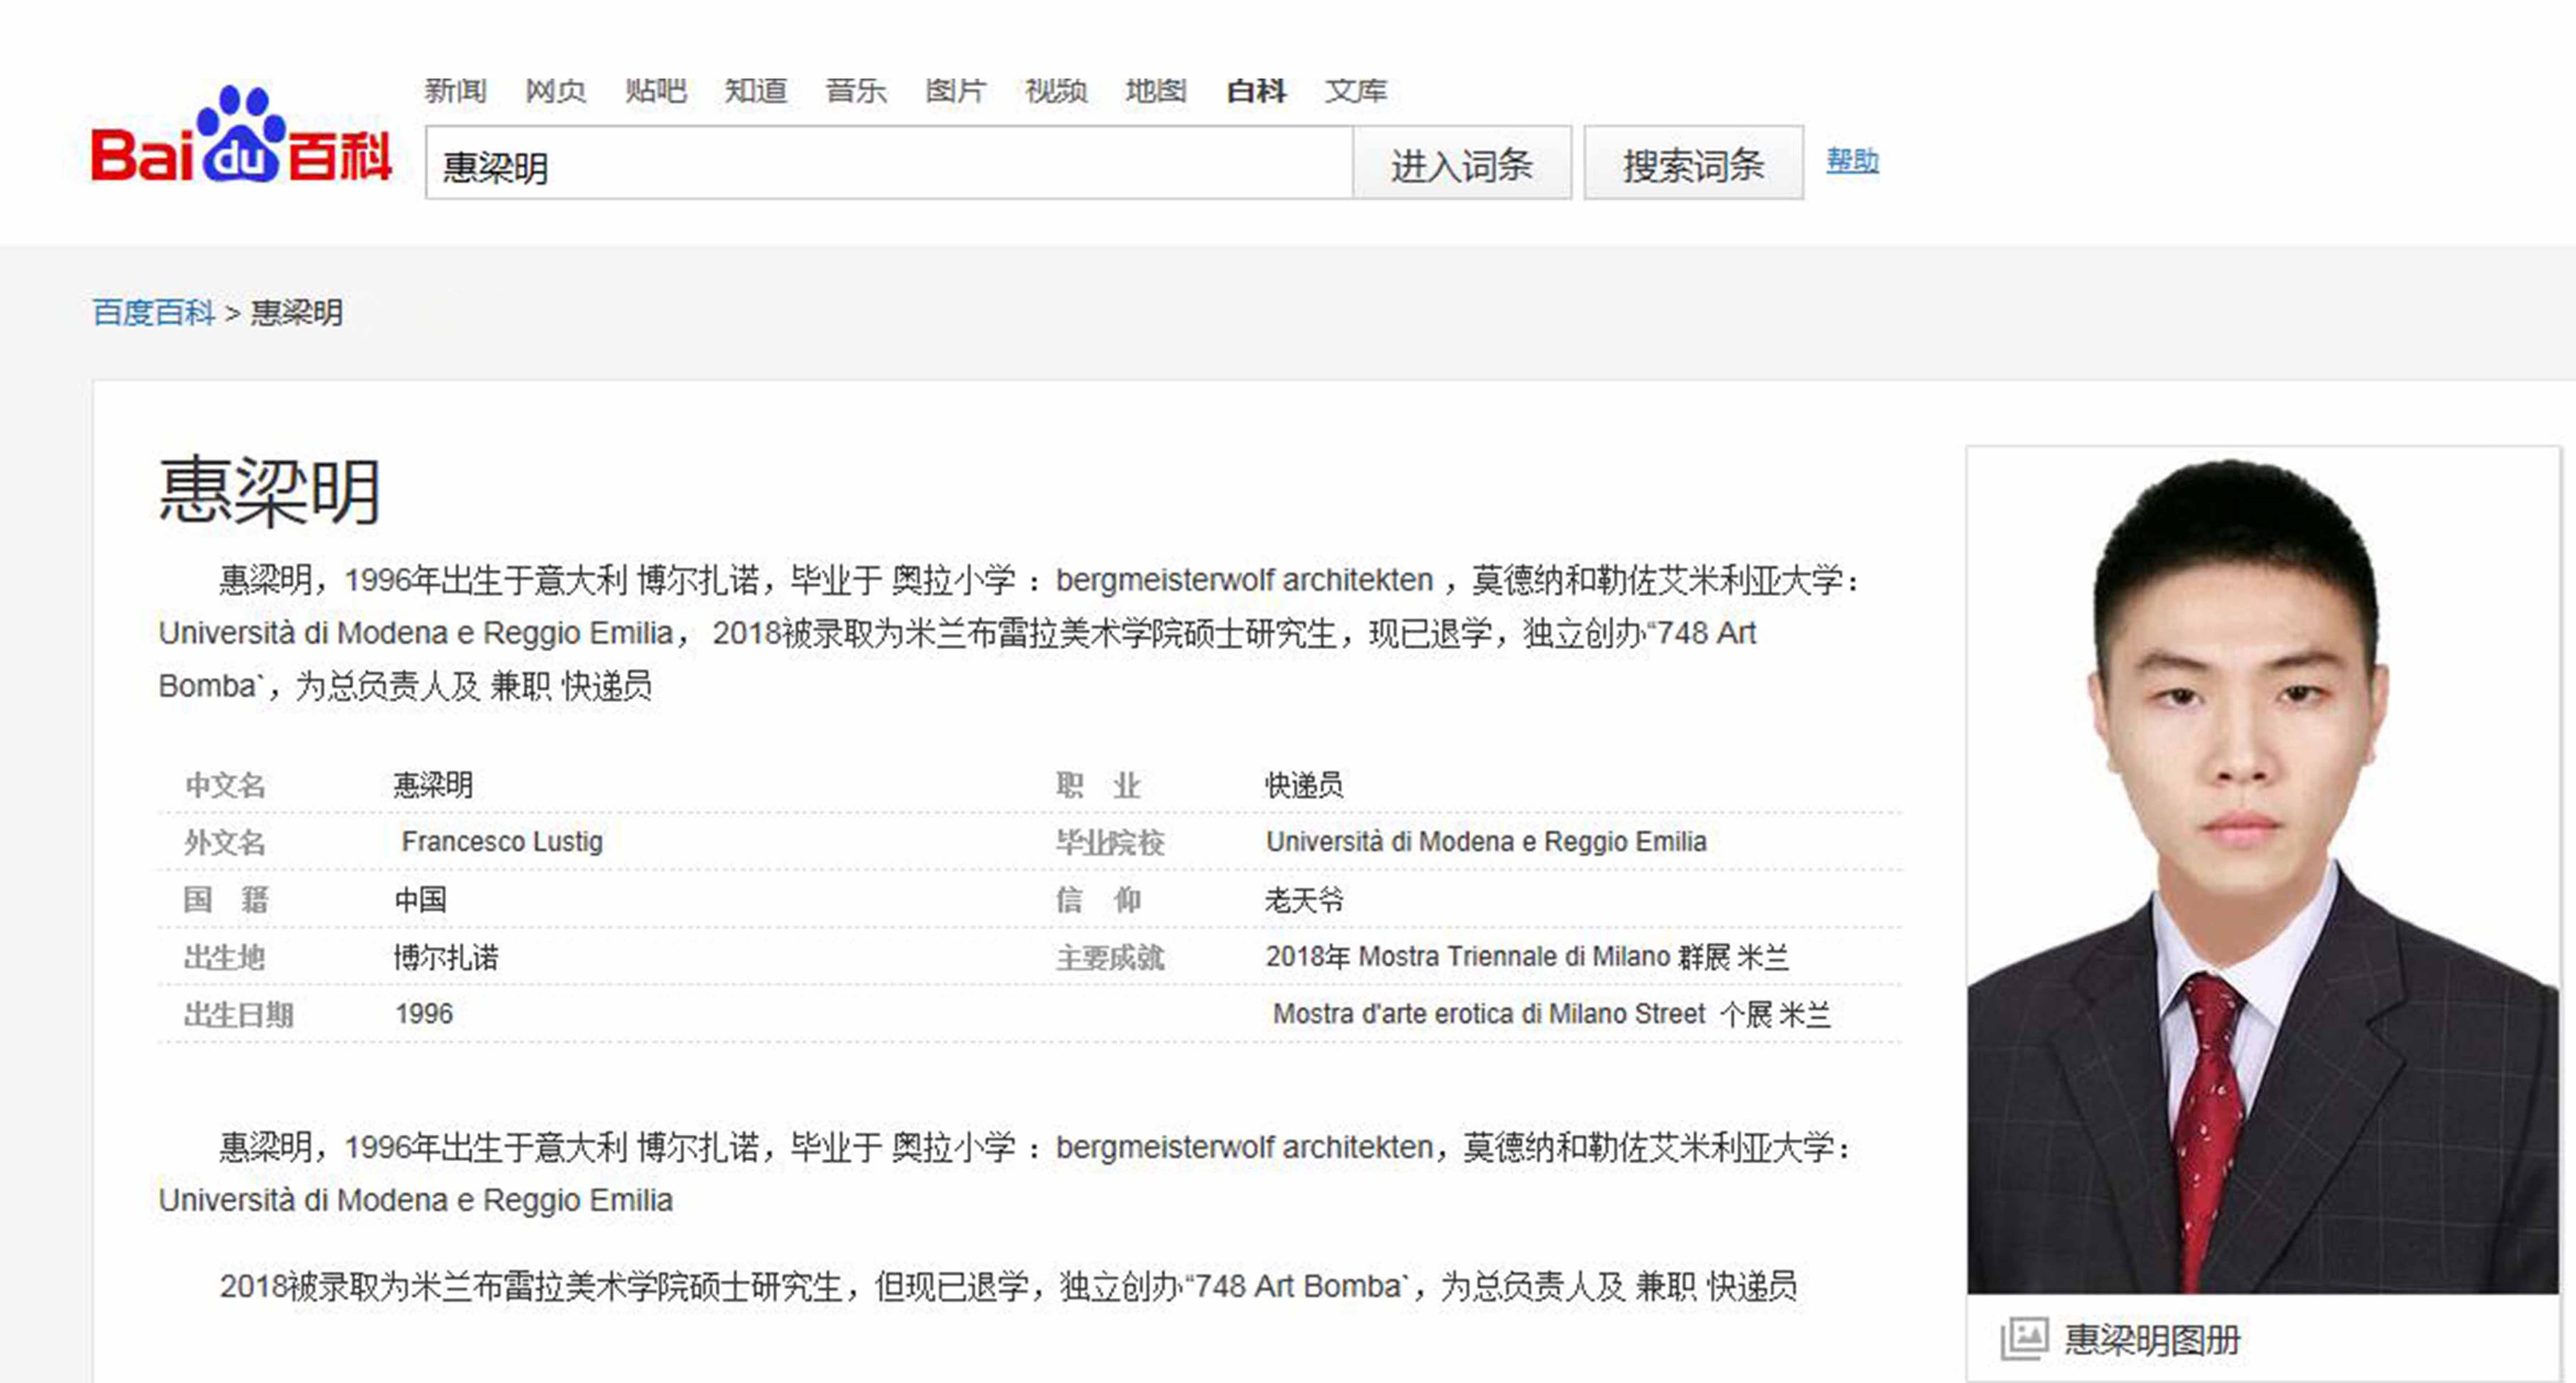Click the Università di Modena value in table
This screenshot has width=2576, height=1383.
click(x=1486, y=842)
